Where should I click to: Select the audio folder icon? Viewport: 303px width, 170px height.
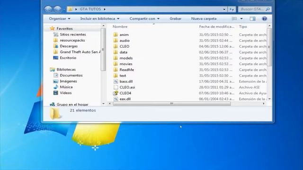point(116,41)
